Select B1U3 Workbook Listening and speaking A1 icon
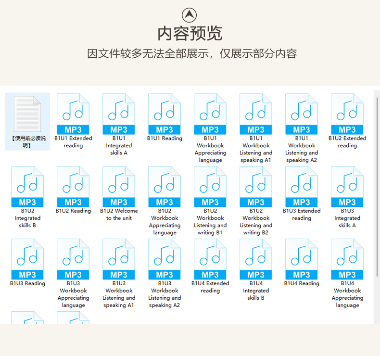380x356 pixels. tap(119, 259)
